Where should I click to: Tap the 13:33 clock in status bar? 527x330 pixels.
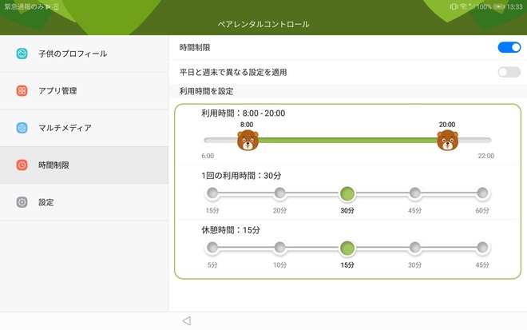coord(514,6)
